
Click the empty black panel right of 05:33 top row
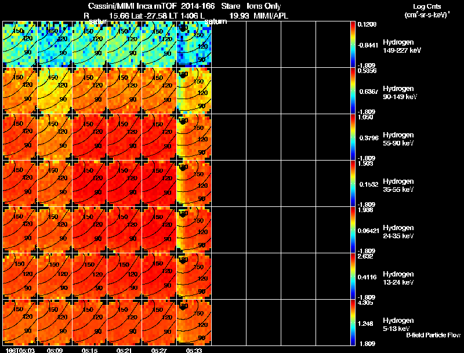pos(229,44)
